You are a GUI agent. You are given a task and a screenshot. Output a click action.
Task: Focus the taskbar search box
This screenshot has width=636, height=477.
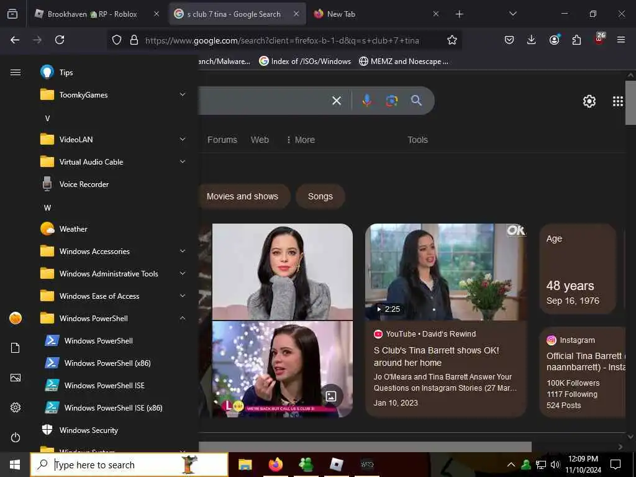coord(129,465)
